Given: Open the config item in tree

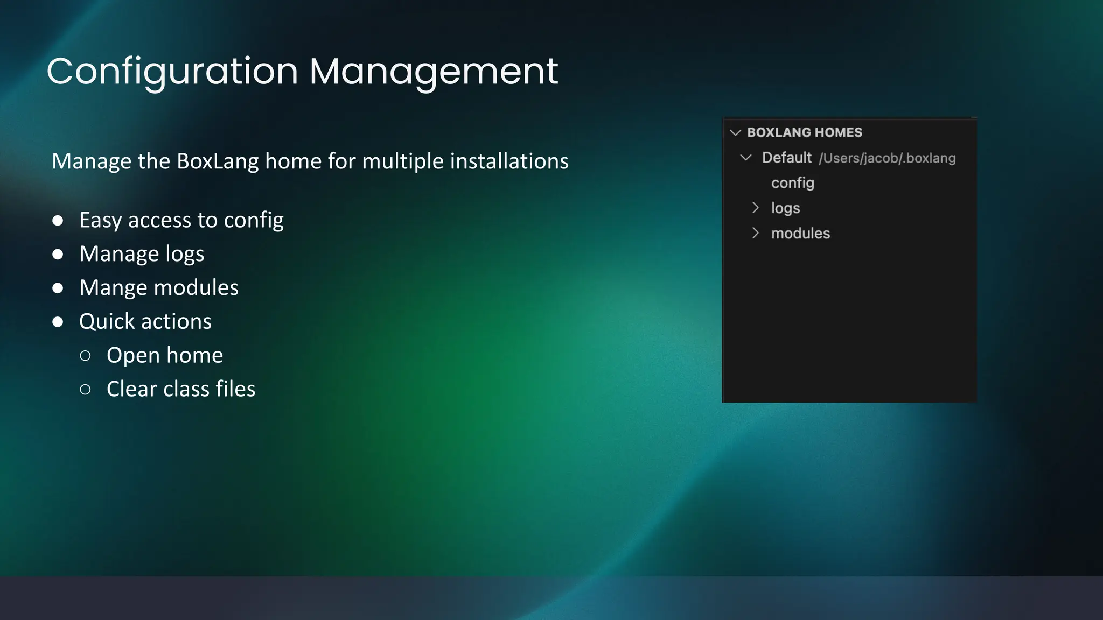Looking at the screenshot, I should [x=792, y=183].
